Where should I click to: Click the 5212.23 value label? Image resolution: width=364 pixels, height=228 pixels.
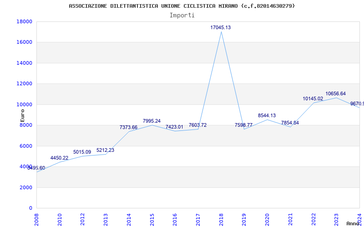[106, 150]
